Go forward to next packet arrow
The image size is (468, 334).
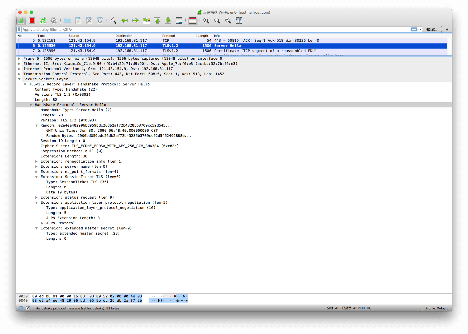coord(135,21)
